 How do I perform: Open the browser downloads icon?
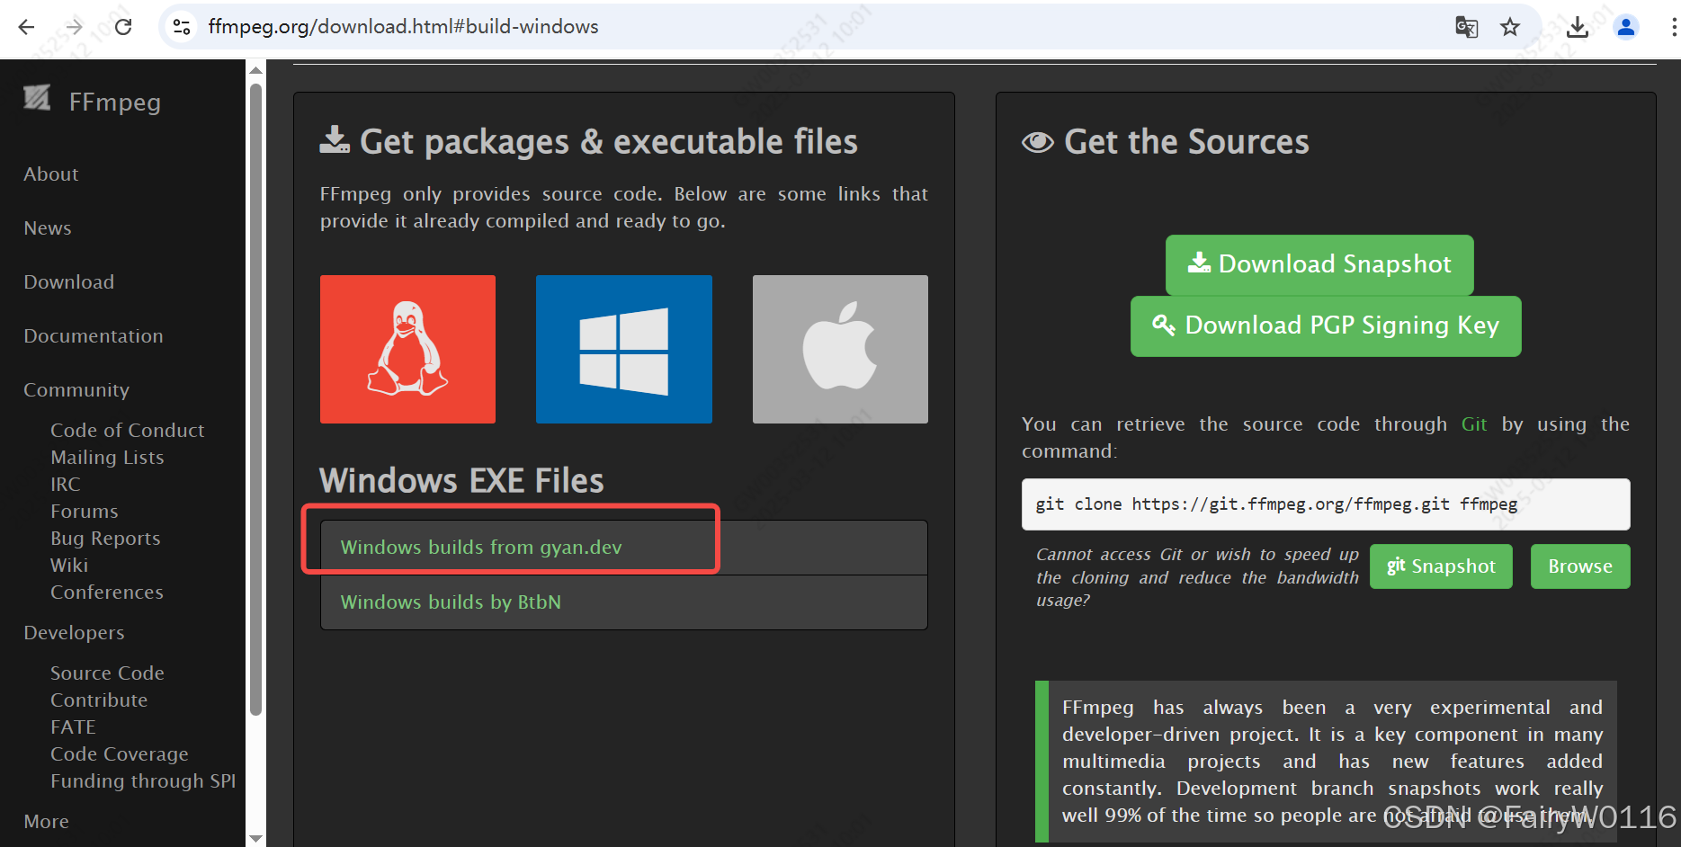(x=1578, y=27)
